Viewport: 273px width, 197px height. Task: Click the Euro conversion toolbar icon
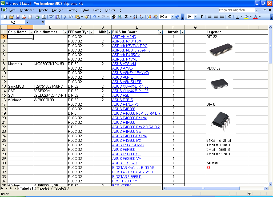click(x=114, y=17)
